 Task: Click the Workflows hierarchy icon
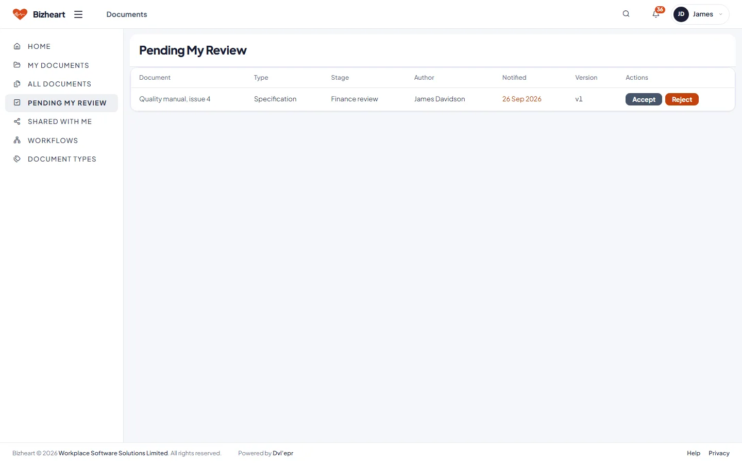[17, 140]
